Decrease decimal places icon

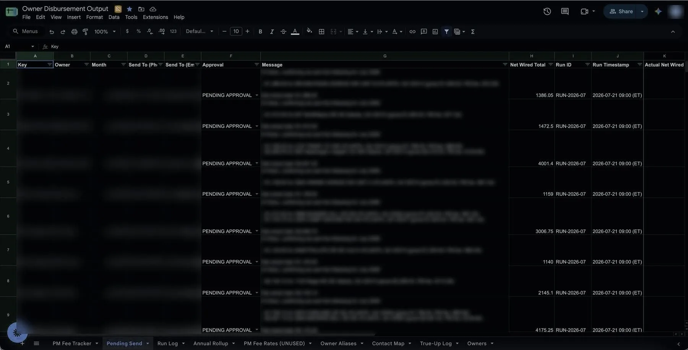point(150,31)
